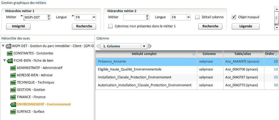Uncheck the Objet masqué checkbox
This screenshot has width=279, height=120.
(x=234, y=17)
